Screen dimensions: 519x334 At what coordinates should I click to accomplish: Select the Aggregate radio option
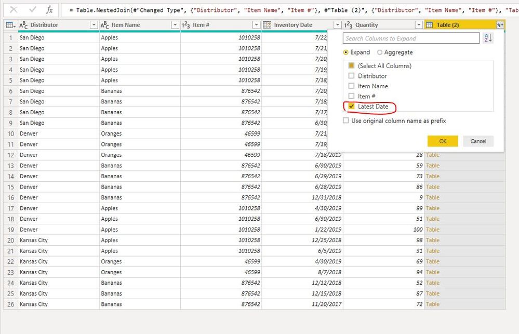[380, 52]
